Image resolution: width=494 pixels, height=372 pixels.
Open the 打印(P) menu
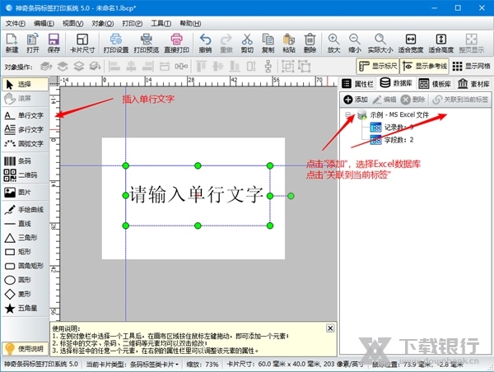click(133, 24)
